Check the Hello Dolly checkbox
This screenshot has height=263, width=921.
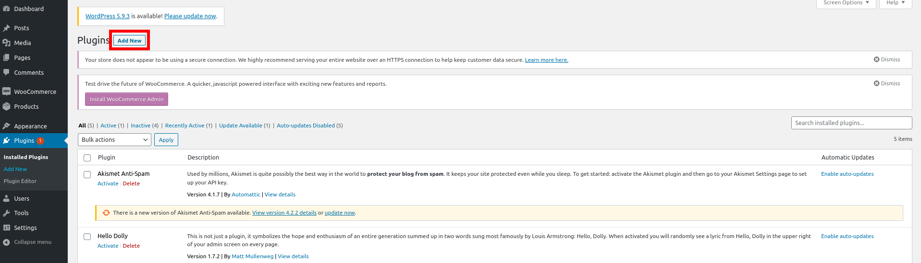click(87, 237)
